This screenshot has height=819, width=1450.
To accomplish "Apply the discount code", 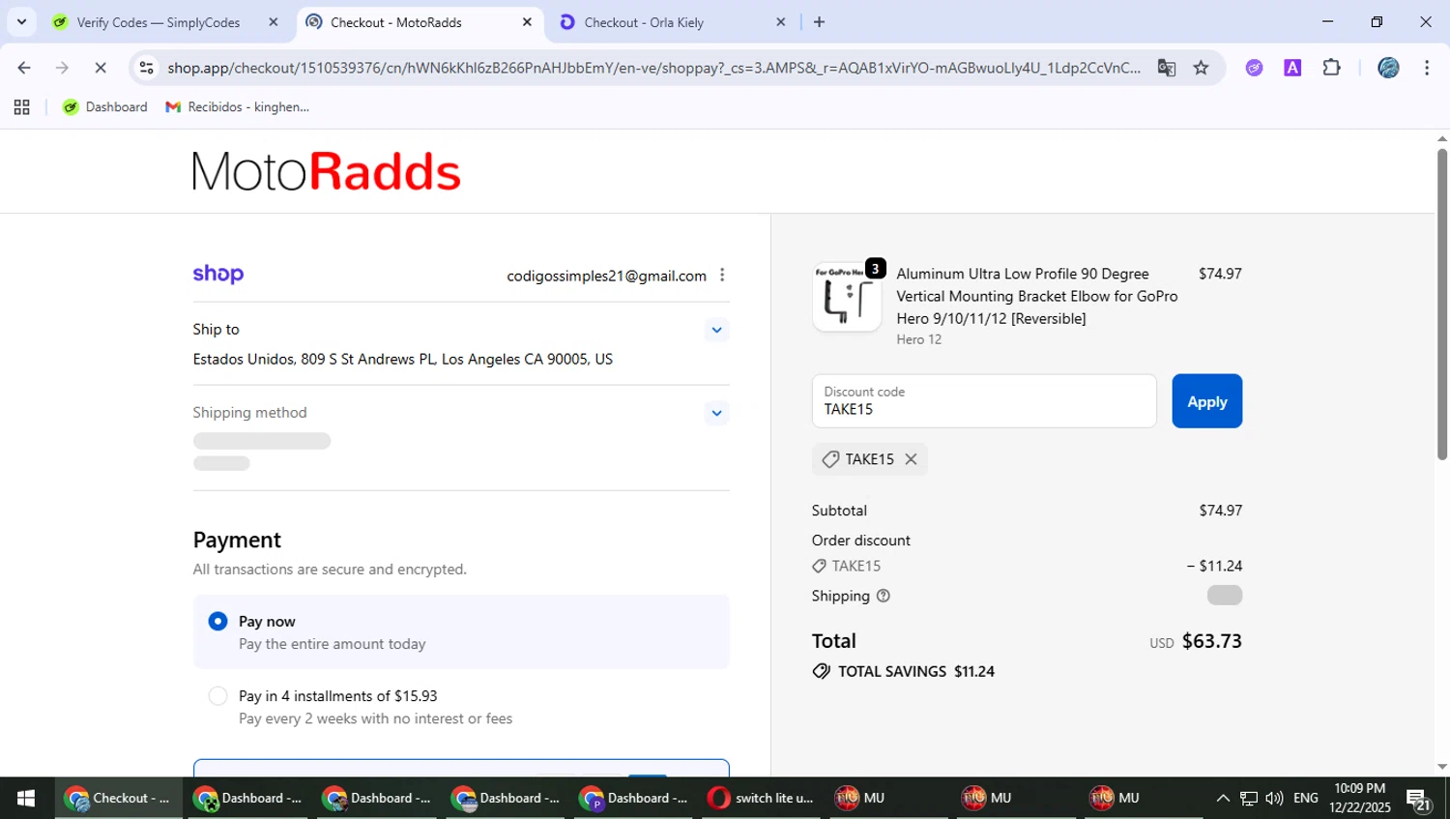I will pyautogui.click(x=1207, y=401).
